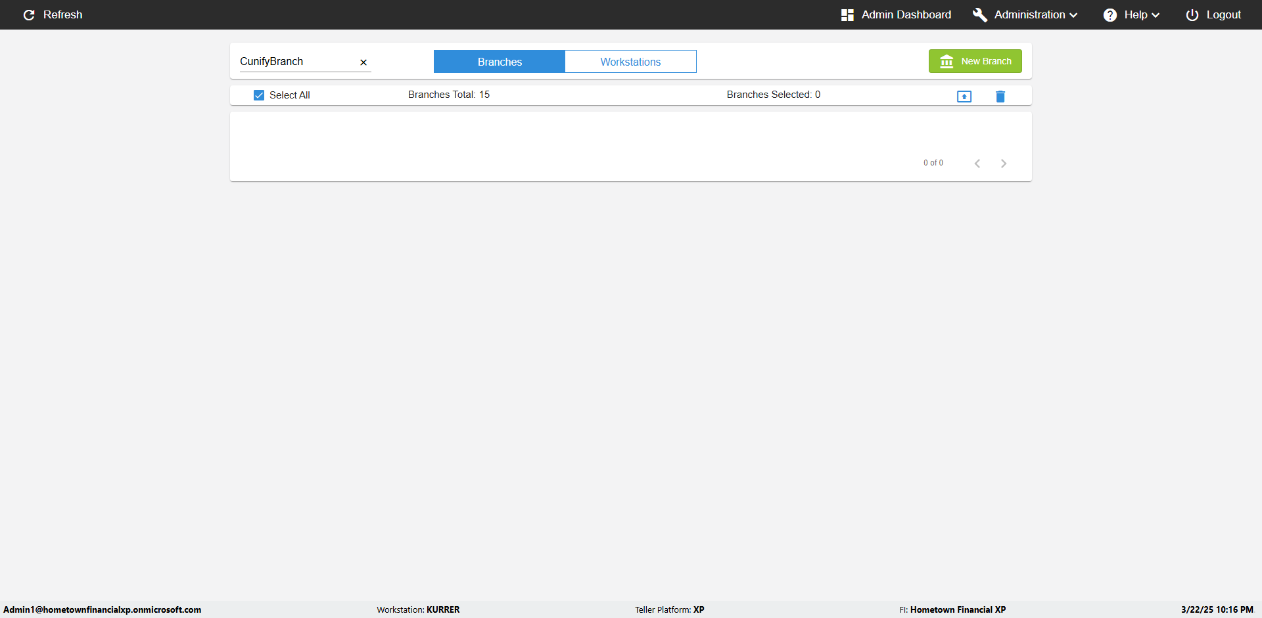Click the Select All label text
Screen dimensions: 1262x618
(290, 95)
